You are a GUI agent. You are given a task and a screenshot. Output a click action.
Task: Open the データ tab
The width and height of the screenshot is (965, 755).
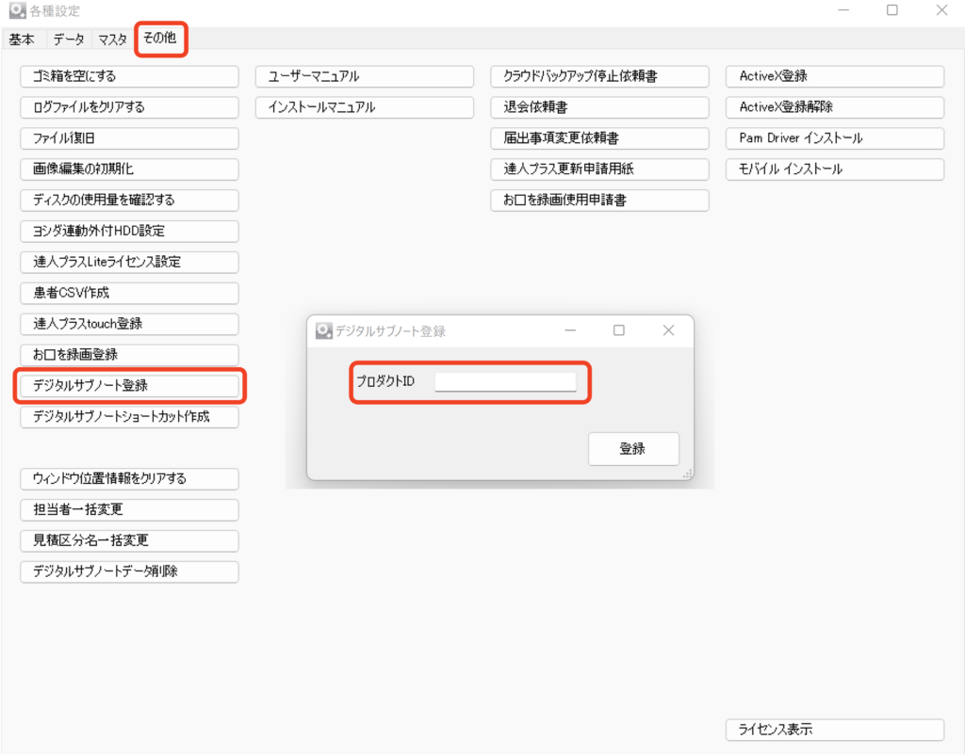(68, 40)
